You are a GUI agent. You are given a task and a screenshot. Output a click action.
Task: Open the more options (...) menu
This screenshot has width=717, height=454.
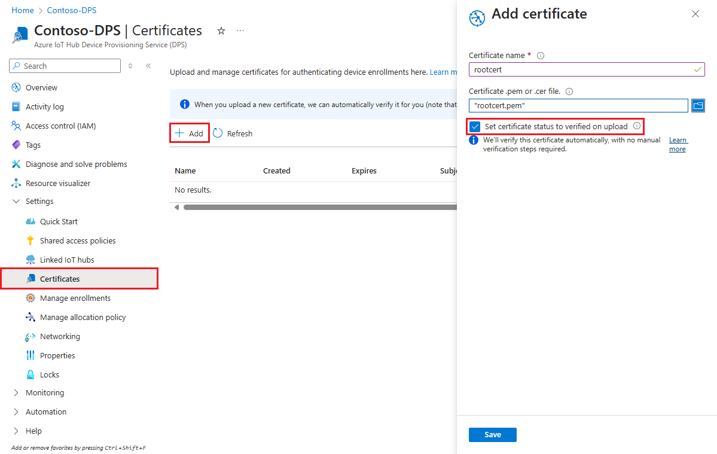pos(240,31)
